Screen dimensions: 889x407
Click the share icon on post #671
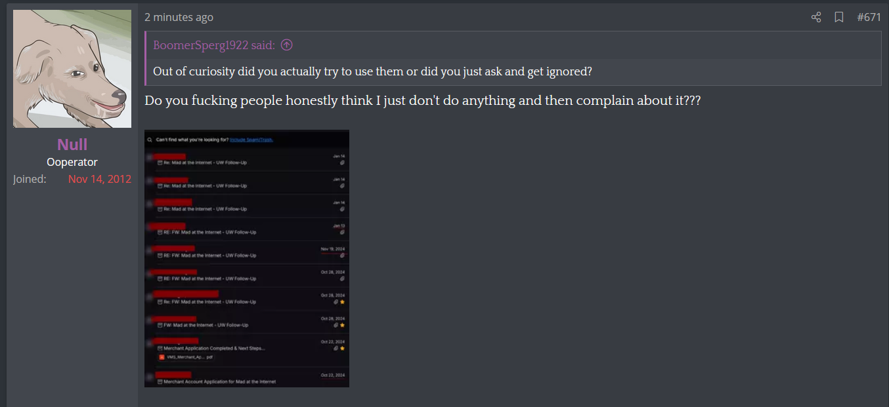pyautogui.click(x=816, y=17)
